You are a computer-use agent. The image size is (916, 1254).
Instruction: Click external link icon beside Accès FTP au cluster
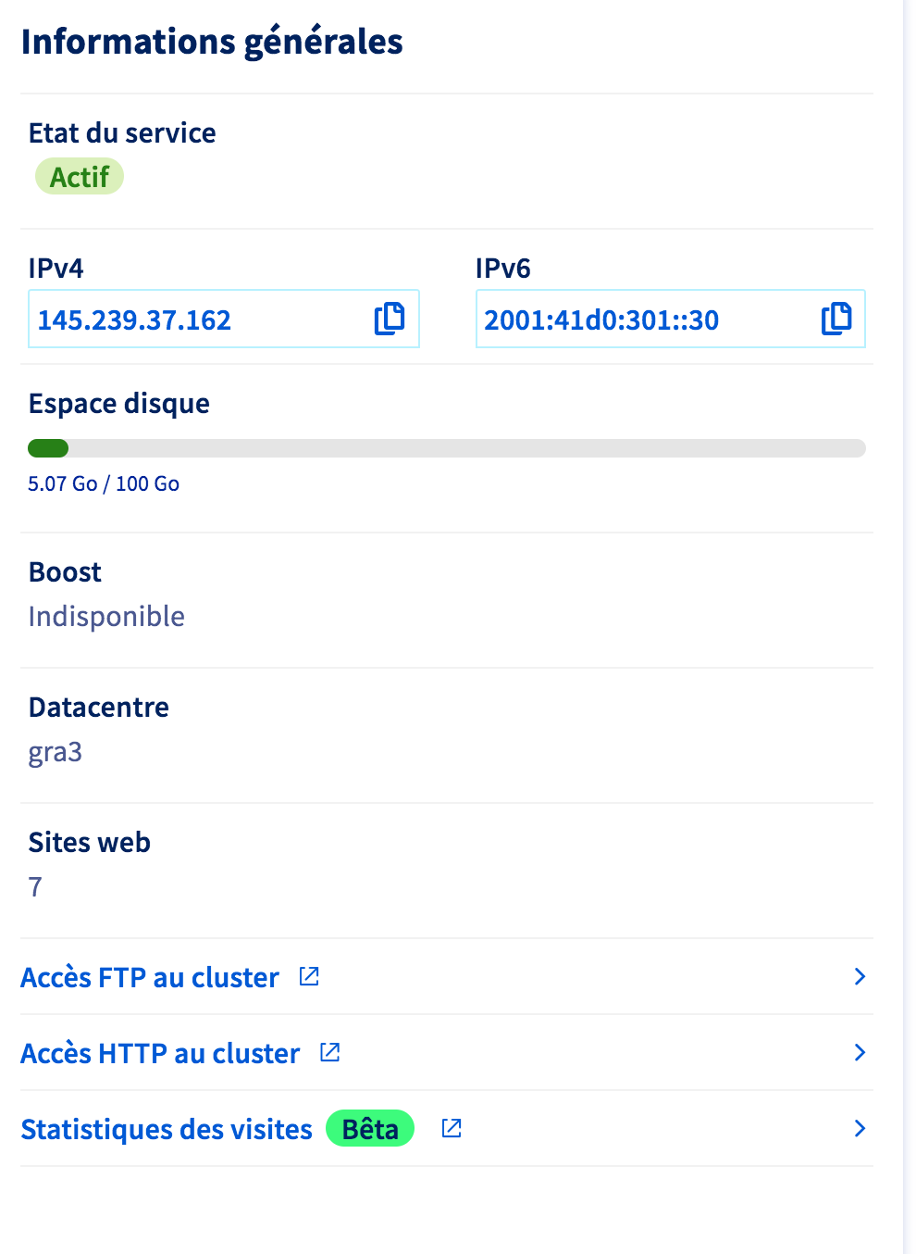coord(309,976)
